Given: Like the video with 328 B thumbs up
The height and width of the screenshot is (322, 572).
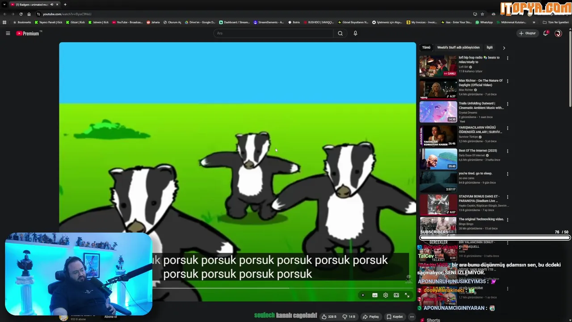Looking at the screenshot, I should [329, 317].
